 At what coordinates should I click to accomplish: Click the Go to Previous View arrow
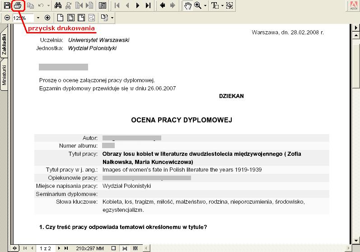point(162,5)
